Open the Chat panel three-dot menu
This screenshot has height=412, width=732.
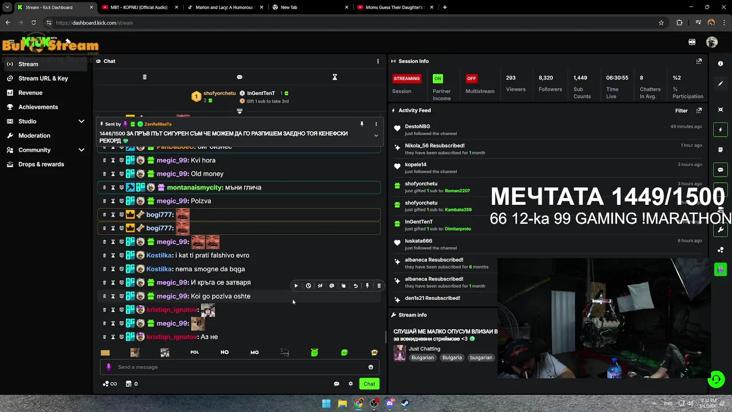tap(377, 61)
